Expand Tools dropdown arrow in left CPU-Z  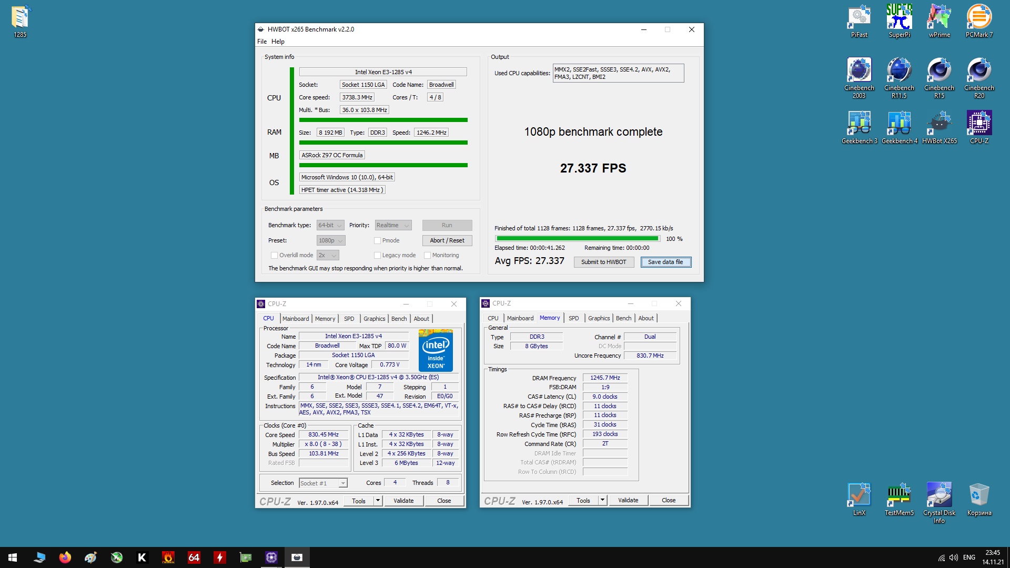[378, 501]
